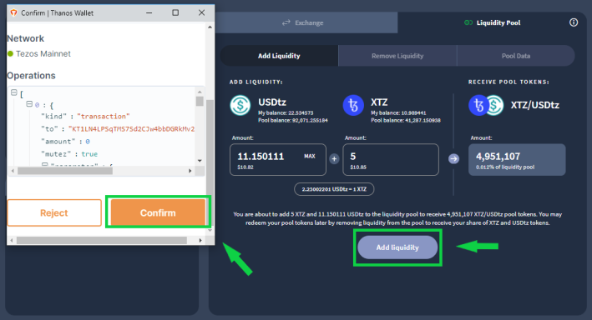592x320 pixels.
Task: Collapse the operation 0 JSON node
Action: point(29,104)
